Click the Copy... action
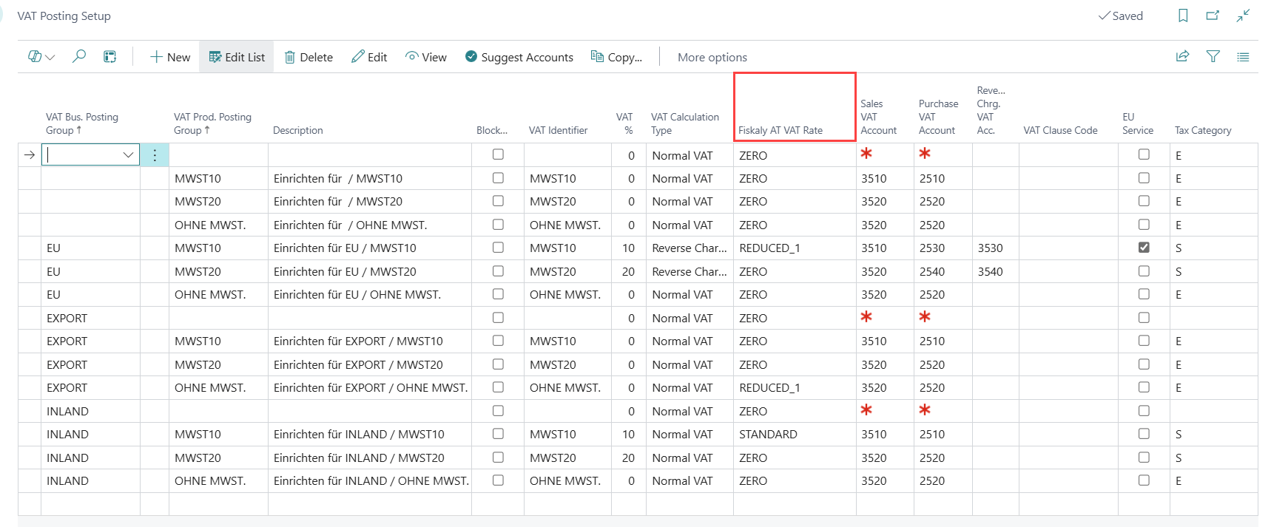Screen dimensions: 1271x527 click(616, 57)
